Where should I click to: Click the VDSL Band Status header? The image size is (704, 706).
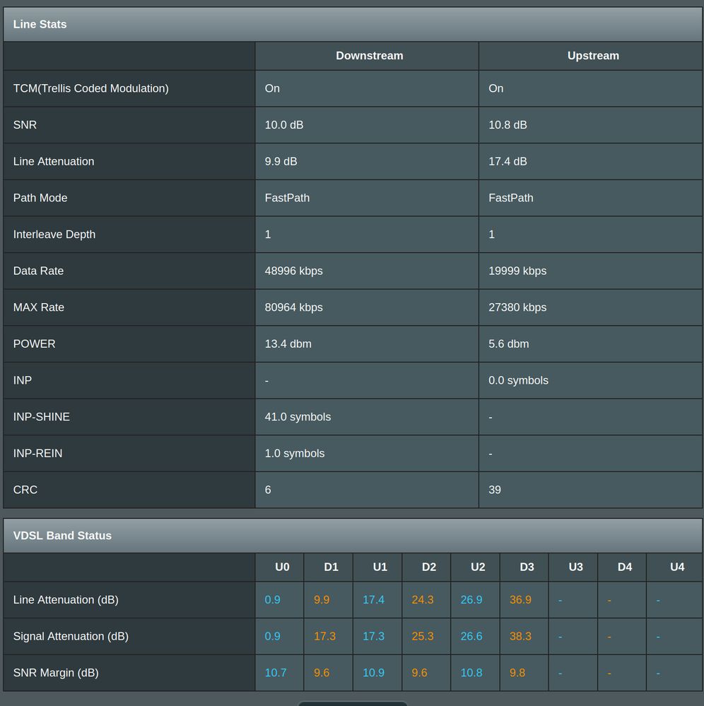coord(62,536)
